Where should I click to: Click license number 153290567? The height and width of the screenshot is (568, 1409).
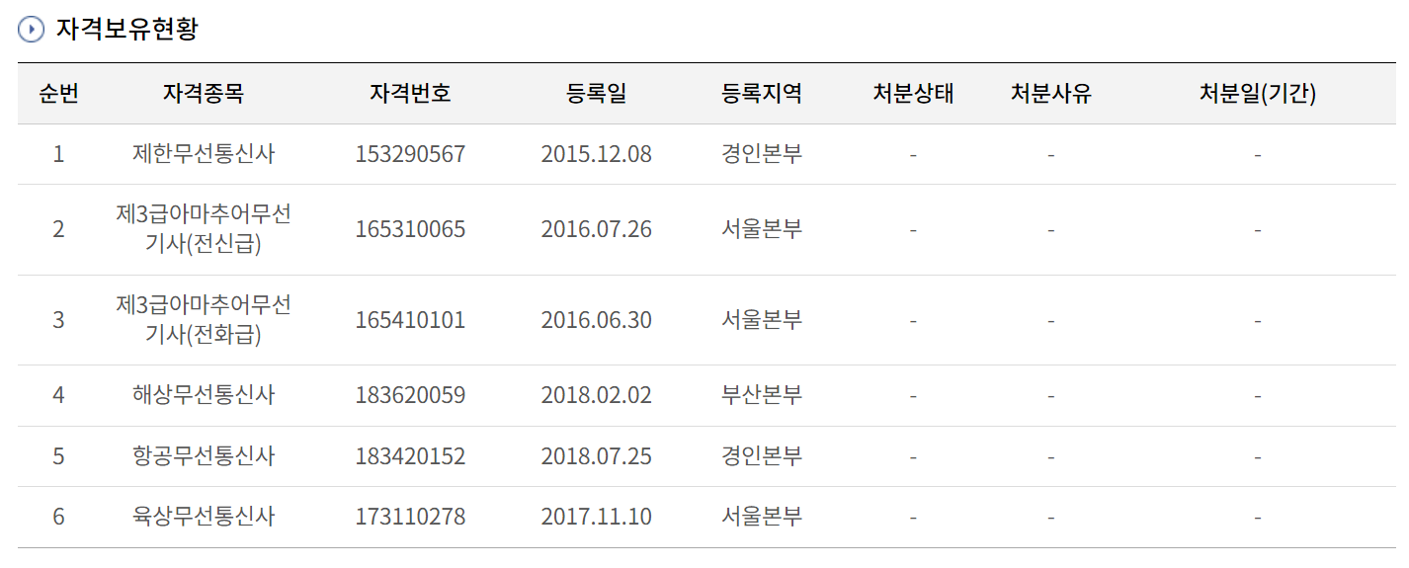tap(410, 154)
